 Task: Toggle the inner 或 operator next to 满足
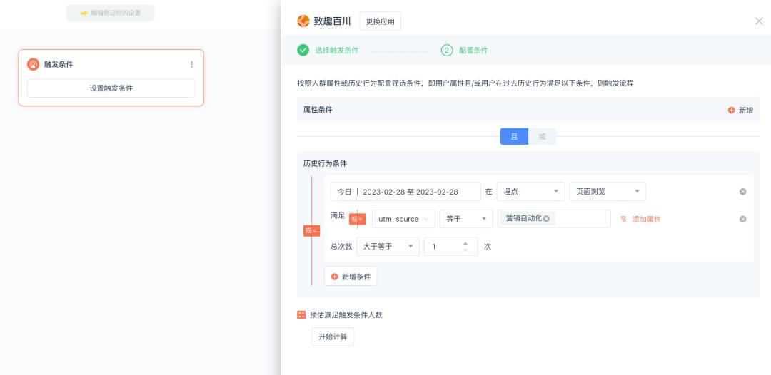(357, 220)
